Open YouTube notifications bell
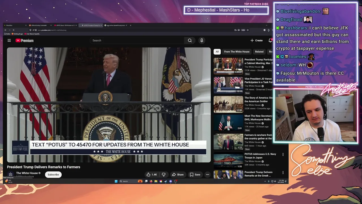Screen dimensions: 362x204 click(270, 41)
